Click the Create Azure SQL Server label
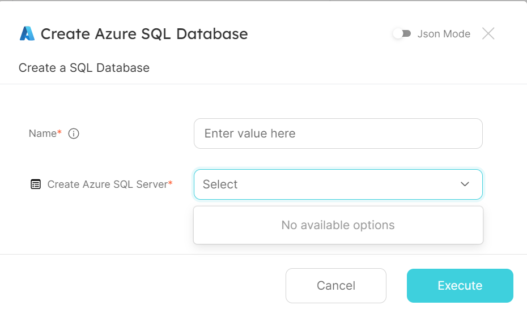This screenshot has height=314, width=527. [x=107, y=184]
